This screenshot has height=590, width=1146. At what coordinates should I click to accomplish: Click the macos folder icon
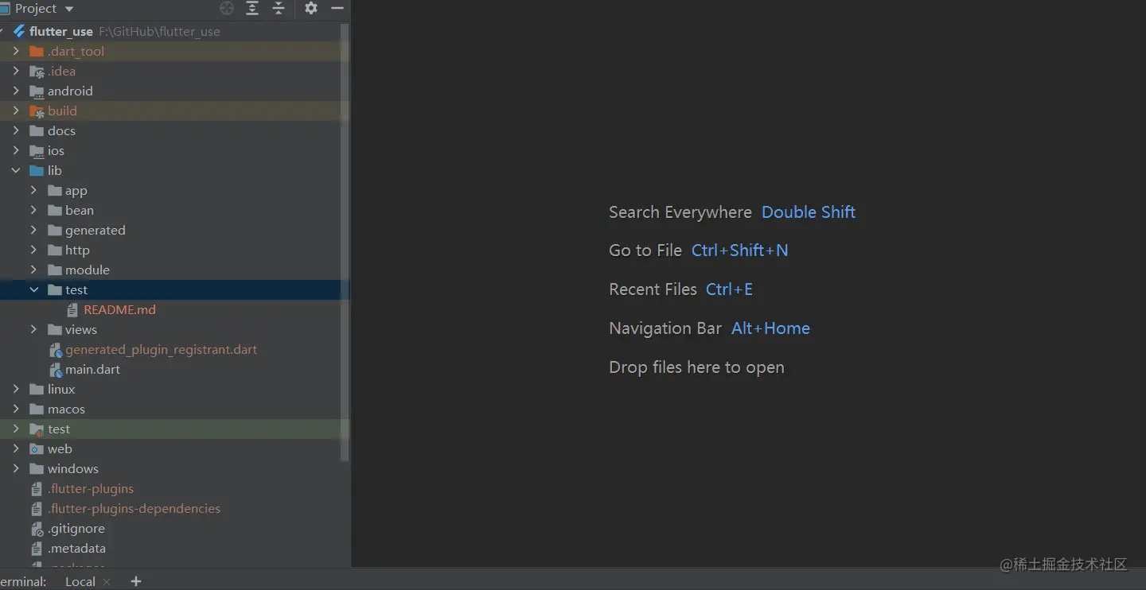coord(36,410)
